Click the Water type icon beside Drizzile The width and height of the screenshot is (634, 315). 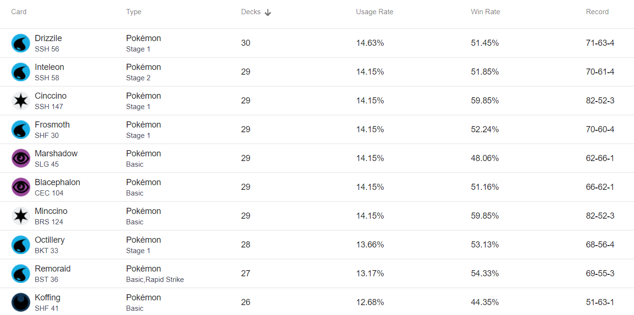[x=21, y=43]
